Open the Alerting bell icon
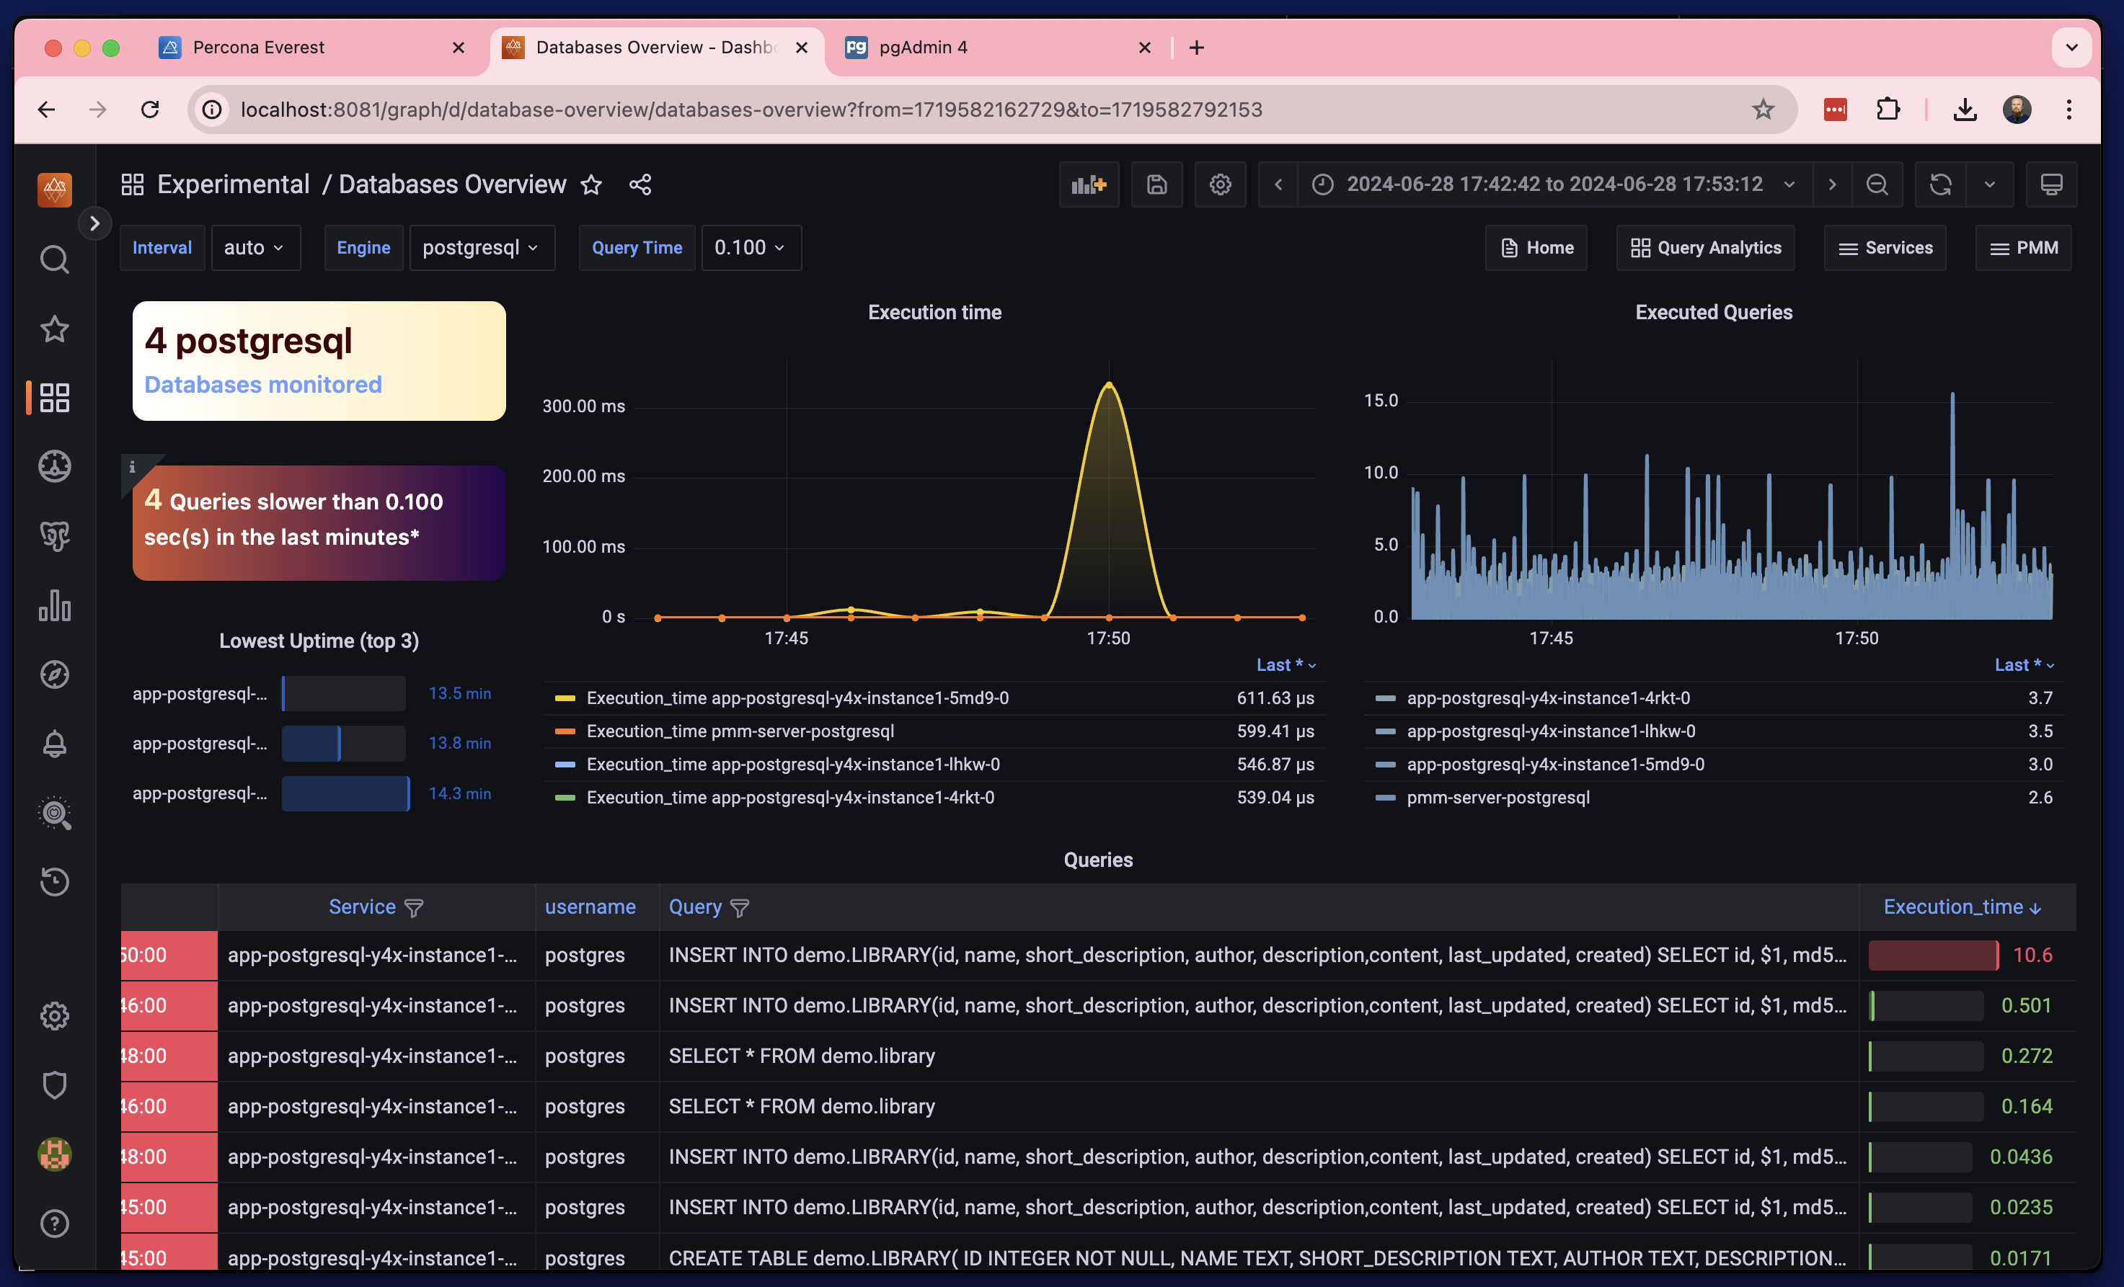The image size is (2124, 1287). [x=54, y=744]
